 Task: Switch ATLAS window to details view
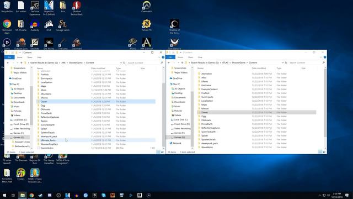(x=320, y=152)
